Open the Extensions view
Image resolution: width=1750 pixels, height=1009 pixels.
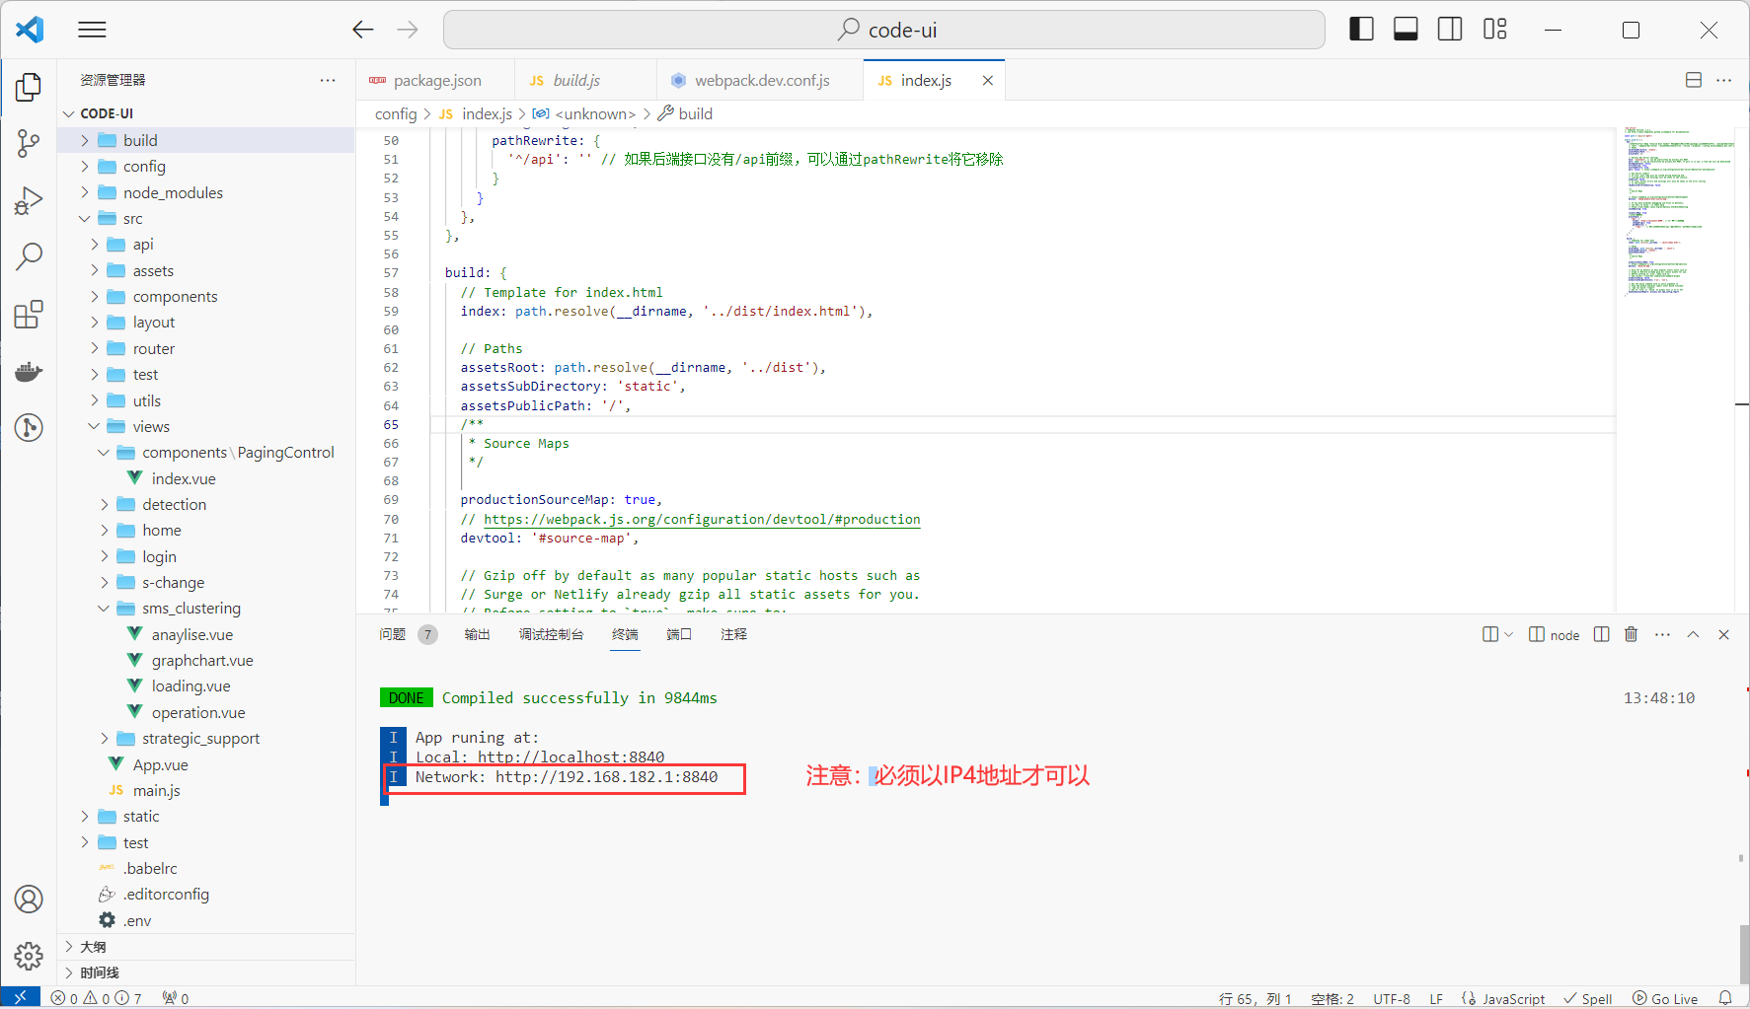pos(29,315)
